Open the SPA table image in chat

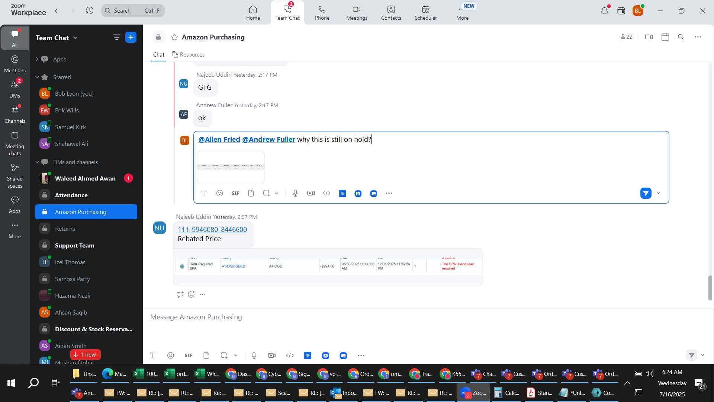coord(328,267)
